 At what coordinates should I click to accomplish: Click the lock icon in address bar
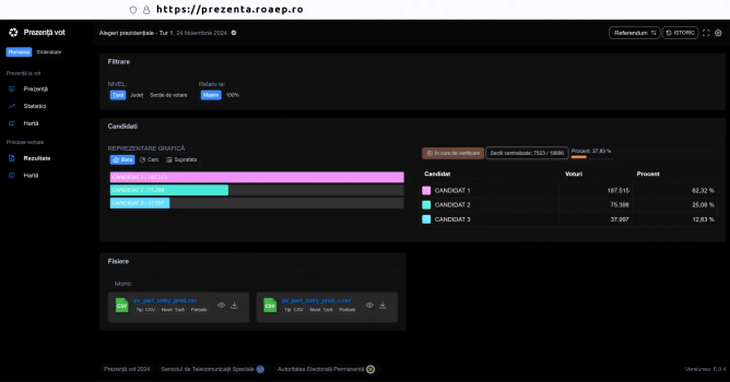coord(146,10)
